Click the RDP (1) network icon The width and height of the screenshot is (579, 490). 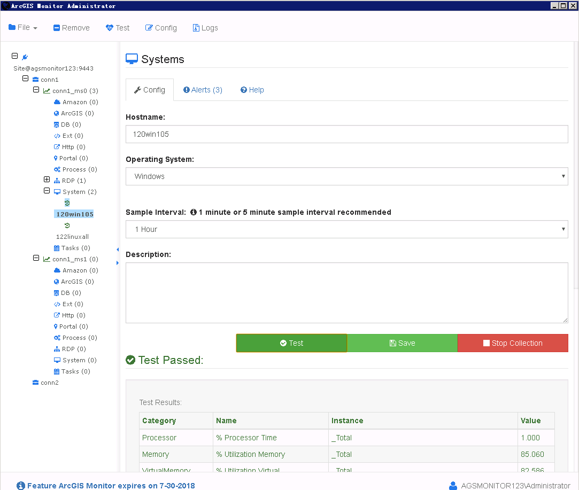coord(57,181)
